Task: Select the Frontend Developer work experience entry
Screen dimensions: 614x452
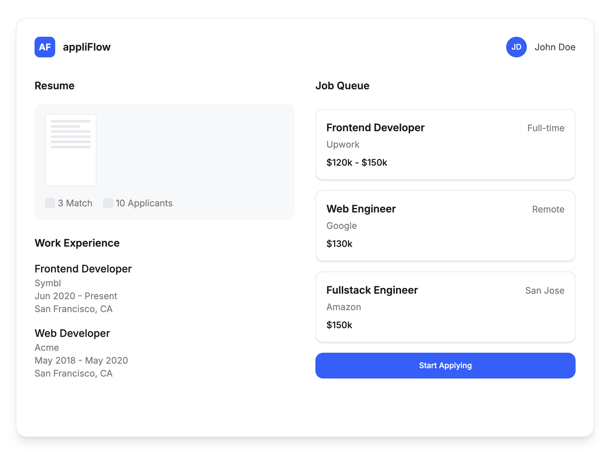Action: 83,269
